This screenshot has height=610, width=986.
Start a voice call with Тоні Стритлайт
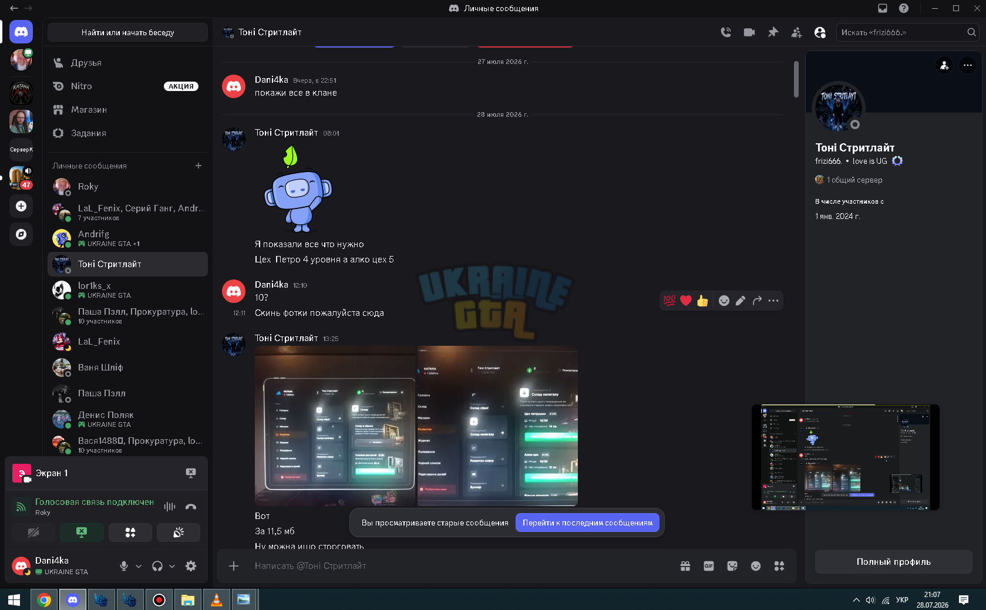[x=726, y=32]
